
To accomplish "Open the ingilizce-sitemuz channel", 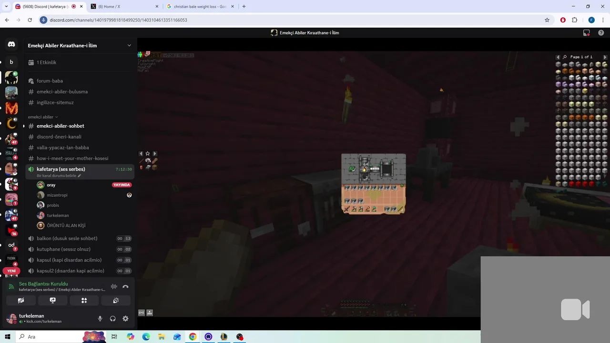I will [80, 102].
